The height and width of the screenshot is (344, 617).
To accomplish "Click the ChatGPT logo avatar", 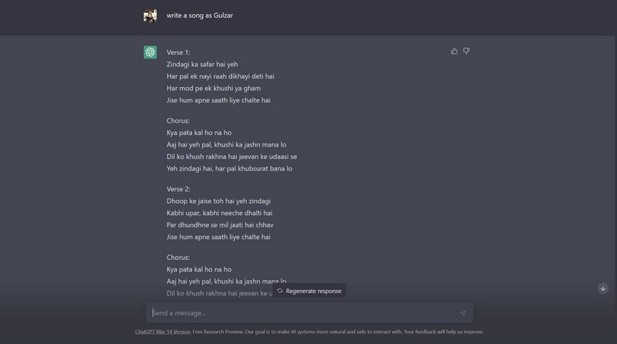I will (150, 52).
